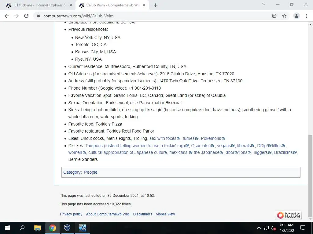
Task: Click the Rye, NY, USA list item
Action: tap(88, 59)
